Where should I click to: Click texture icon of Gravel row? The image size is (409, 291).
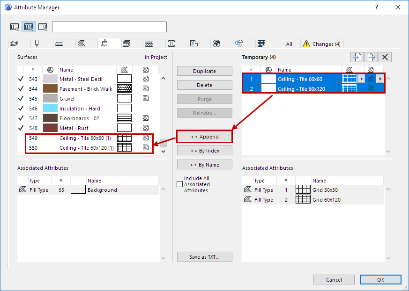(x=146, y=98)
